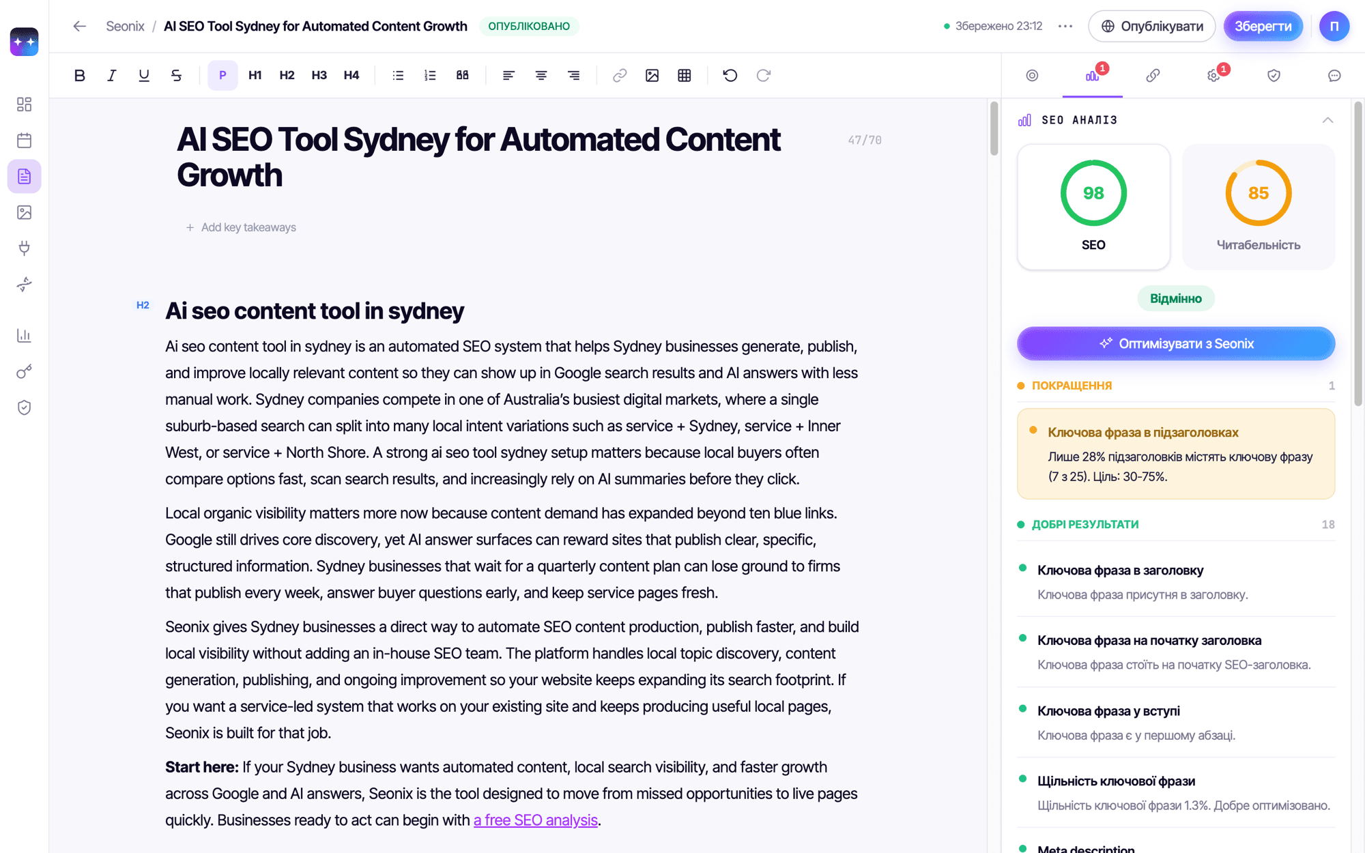Open the user avatar П menu
1365x853 pixels.
[x=1334, y=26]
